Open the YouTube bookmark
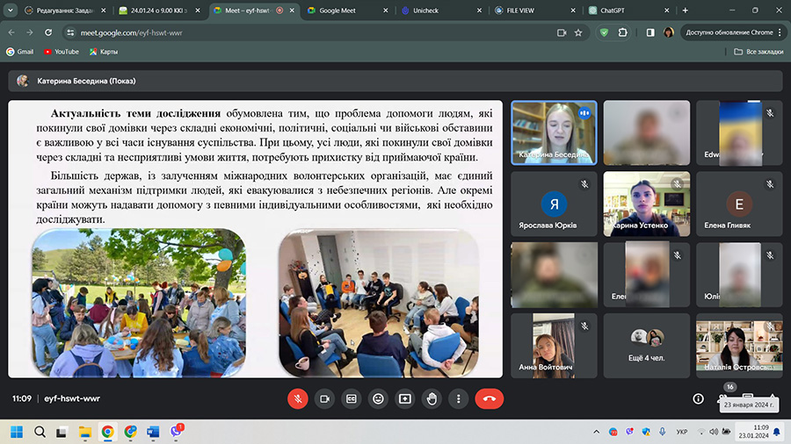This screenshot has height=444, width=791. (x=60, y=52)
